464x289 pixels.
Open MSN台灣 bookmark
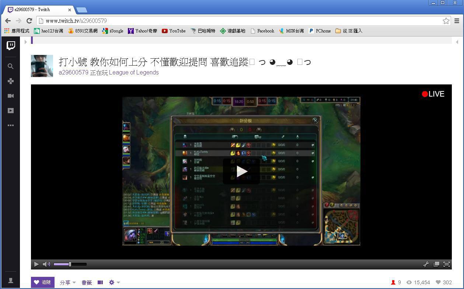coord(291,31)
